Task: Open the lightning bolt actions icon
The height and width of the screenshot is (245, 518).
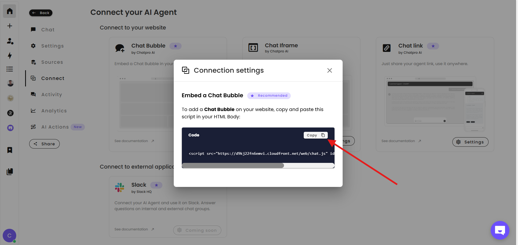Action: tap(10, 56)
